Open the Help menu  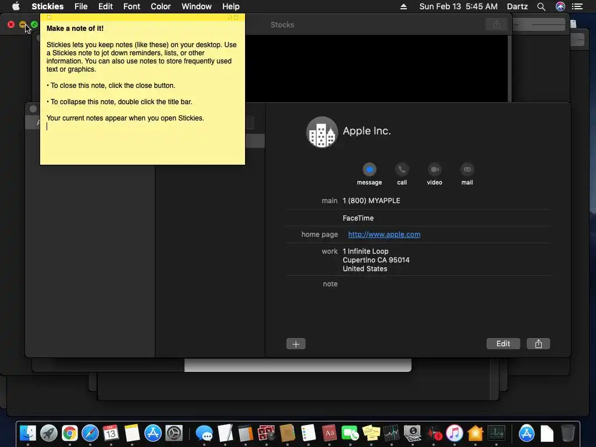[230, 6]
